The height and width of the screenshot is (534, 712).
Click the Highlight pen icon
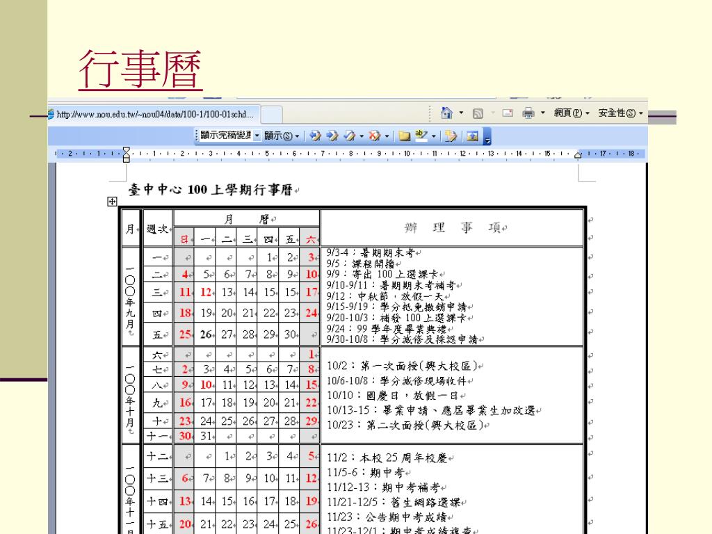(421, 136)
